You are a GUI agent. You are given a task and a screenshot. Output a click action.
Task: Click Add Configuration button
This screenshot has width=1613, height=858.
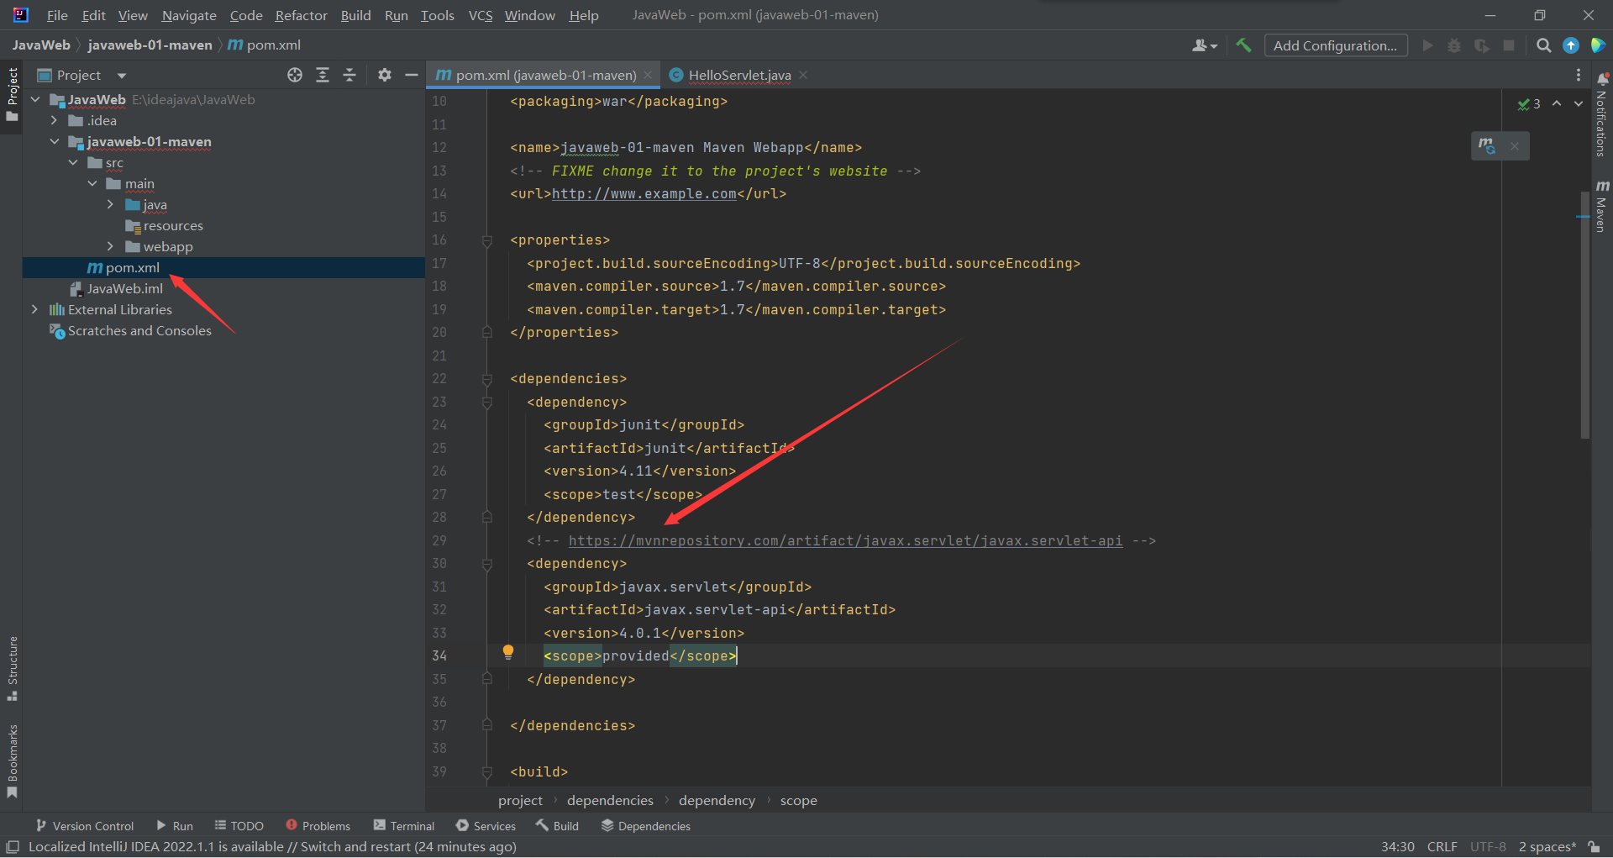point(1335,45)
